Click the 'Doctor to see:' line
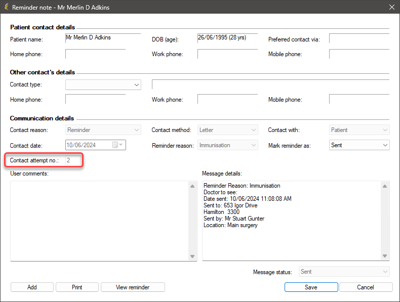This screenshot has width=400, height=302. [x=220, y=192]
